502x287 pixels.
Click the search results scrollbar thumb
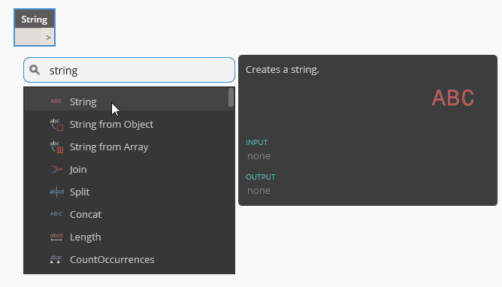pos(231,97)
